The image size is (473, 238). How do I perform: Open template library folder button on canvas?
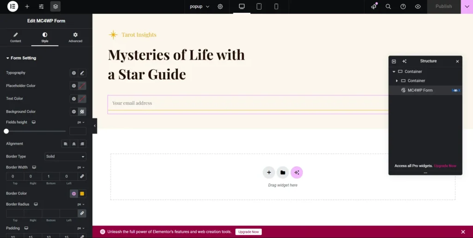[283, 172]
